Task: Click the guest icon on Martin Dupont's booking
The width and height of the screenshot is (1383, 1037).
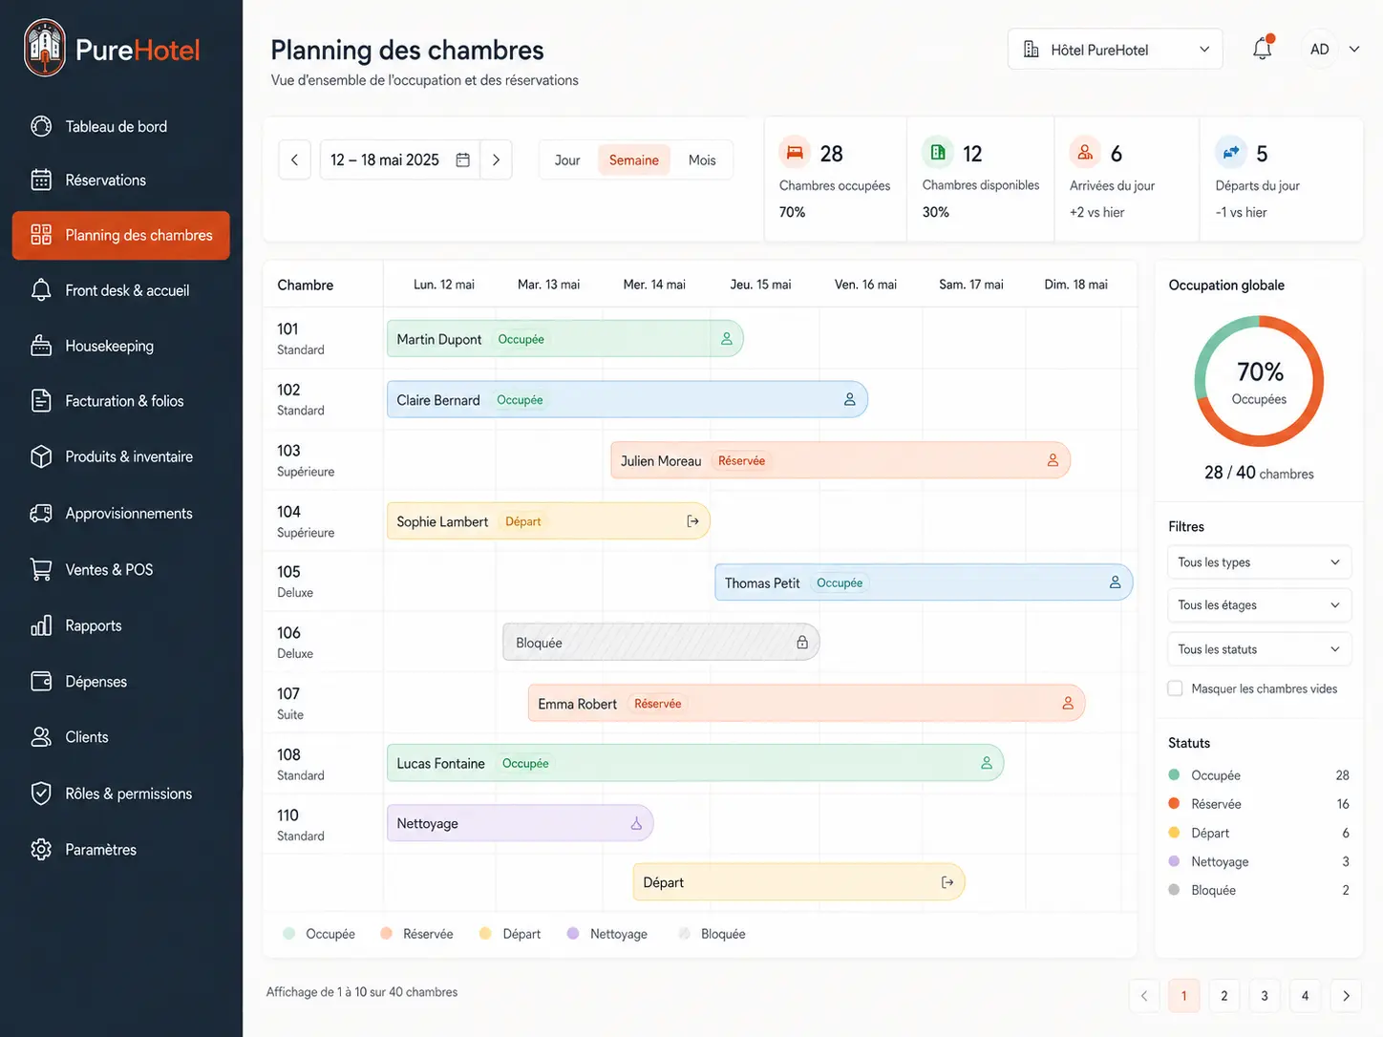Action: point(726,339)
